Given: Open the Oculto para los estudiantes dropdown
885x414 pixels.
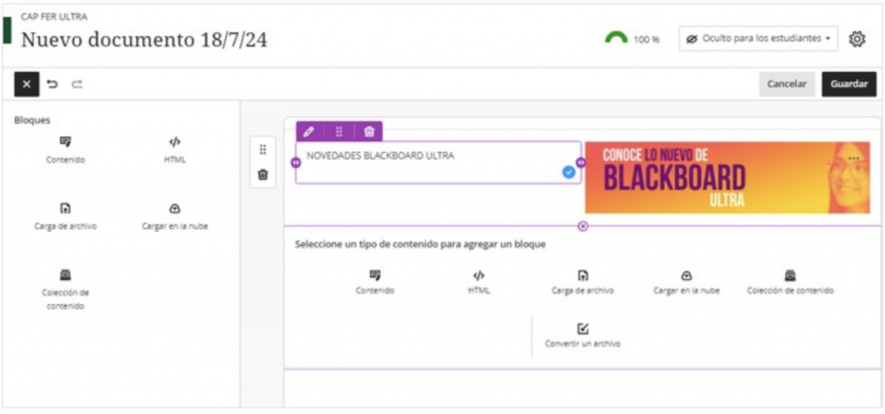Looking at the screenshot, I should [x=758, y=39].
